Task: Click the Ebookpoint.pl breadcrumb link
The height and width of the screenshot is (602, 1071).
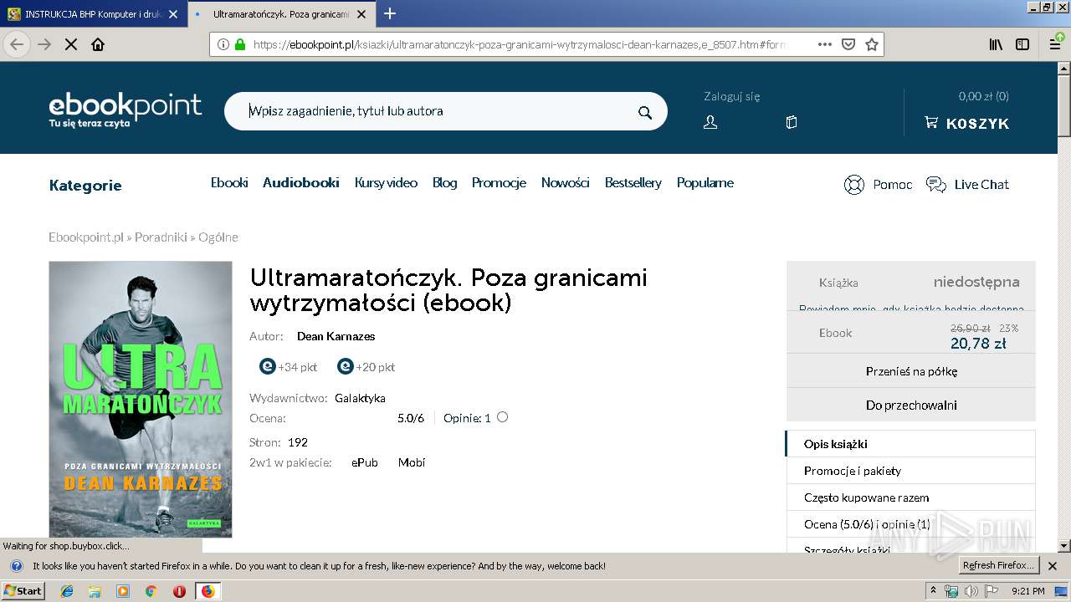Action: pyautogui.click(x=86, y=237)
